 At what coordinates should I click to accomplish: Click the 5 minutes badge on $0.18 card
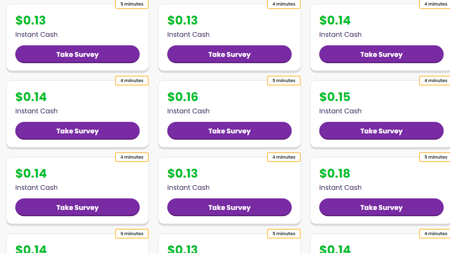click(x=435, y=157)
